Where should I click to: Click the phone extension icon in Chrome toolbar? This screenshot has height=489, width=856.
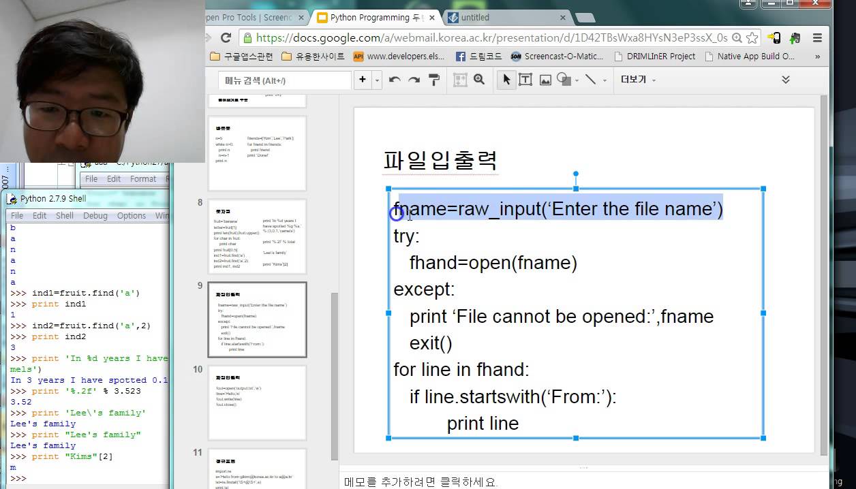click(774, 37)
